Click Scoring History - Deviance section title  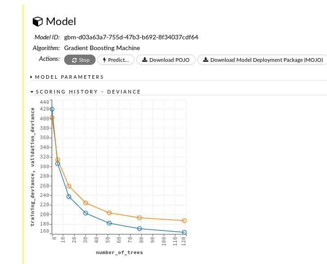[x=88, y=92]
